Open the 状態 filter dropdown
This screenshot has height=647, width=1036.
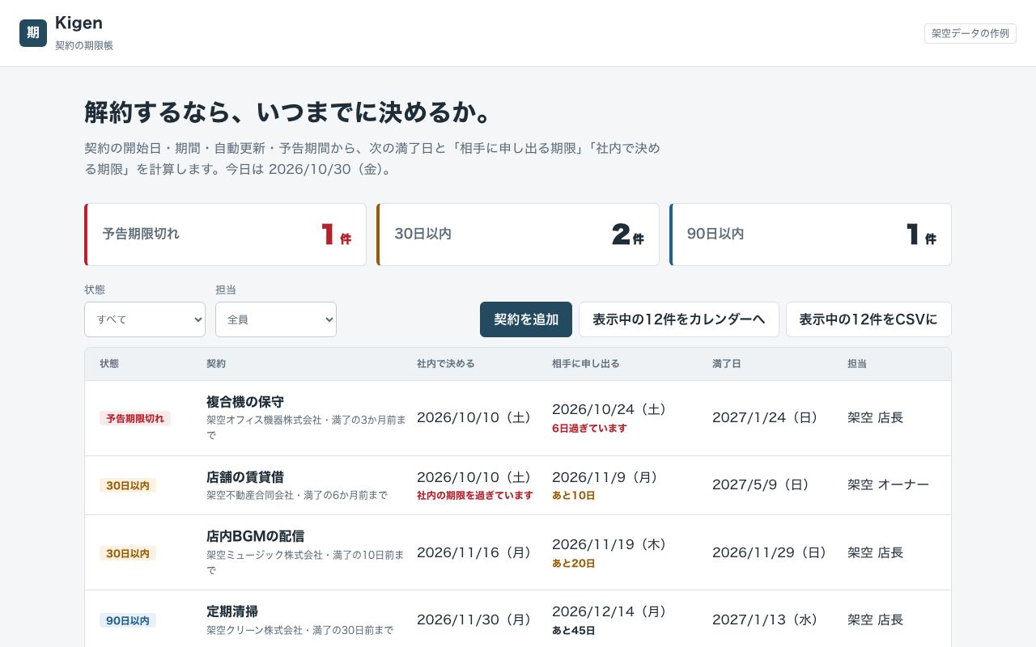point(145,319)
